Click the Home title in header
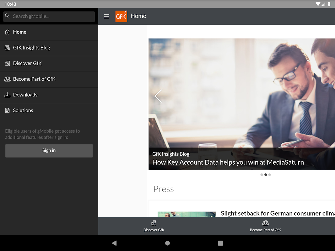Screen dimensions: 335x251 138,16
